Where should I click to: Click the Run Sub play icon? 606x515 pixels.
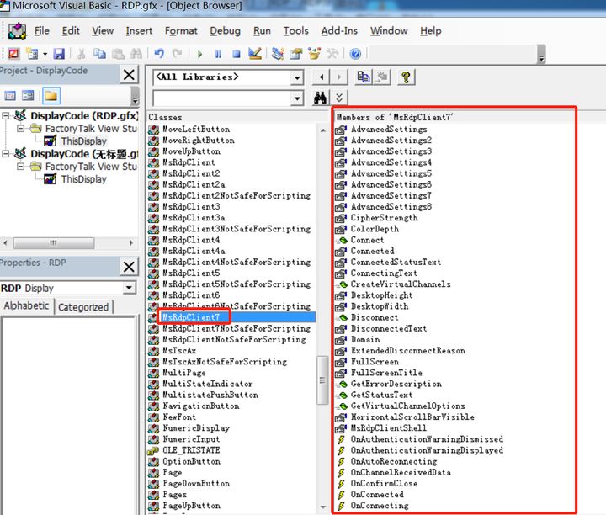[x=199, y=54]
